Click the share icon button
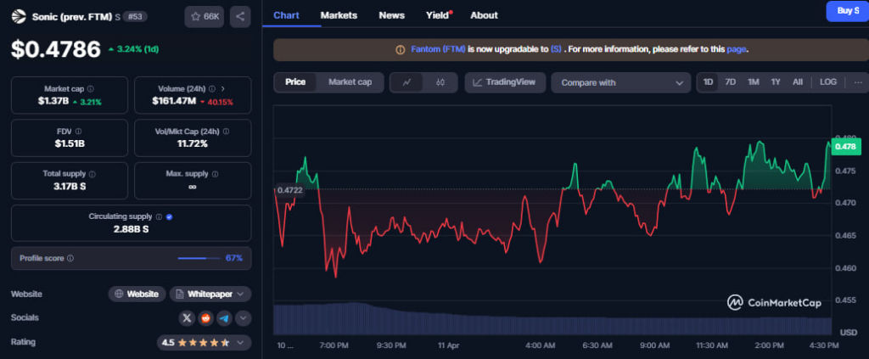This screenshot has width=869, height=359. click(240, 16)
